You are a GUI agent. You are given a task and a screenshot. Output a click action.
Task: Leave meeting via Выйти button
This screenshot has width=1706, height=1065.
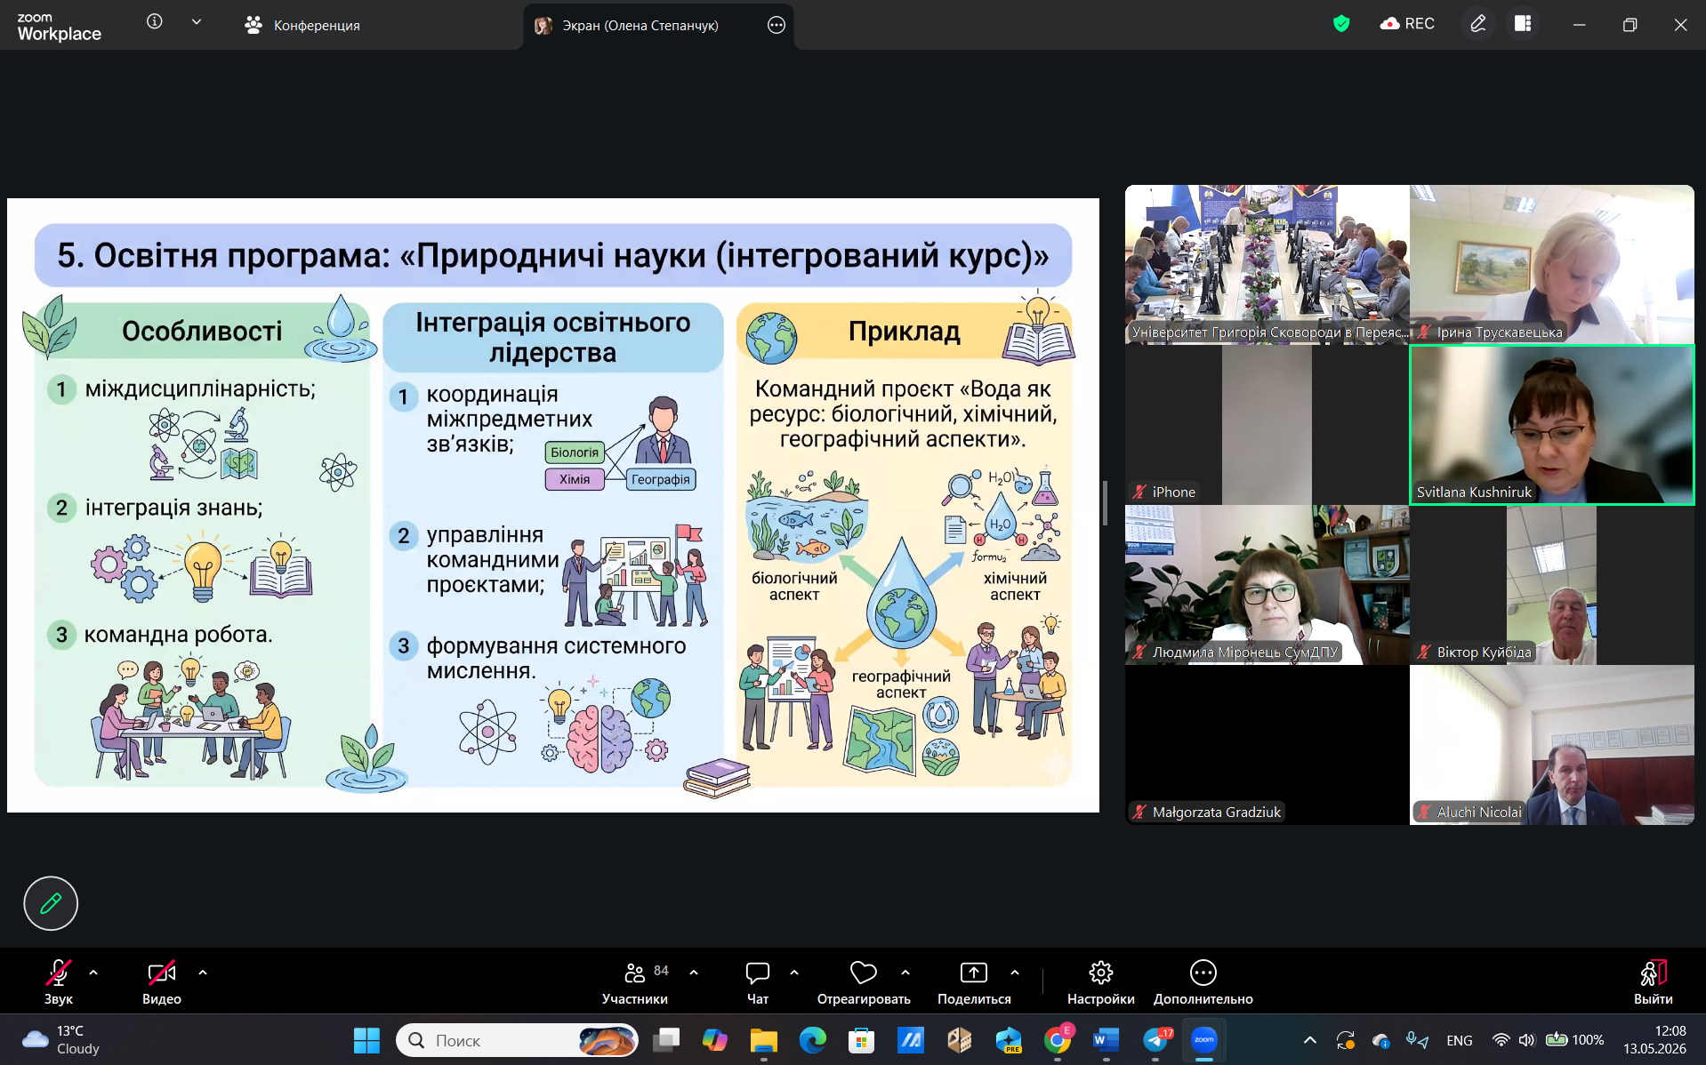(1654, 981)
